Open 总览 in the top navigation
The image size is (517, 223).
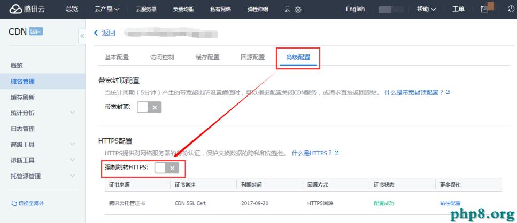pyautogui.click(x=72, y=9)
